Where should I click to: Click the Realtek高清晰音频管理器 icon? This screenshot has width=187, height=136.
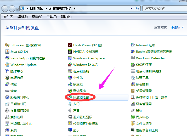[133, 52]
